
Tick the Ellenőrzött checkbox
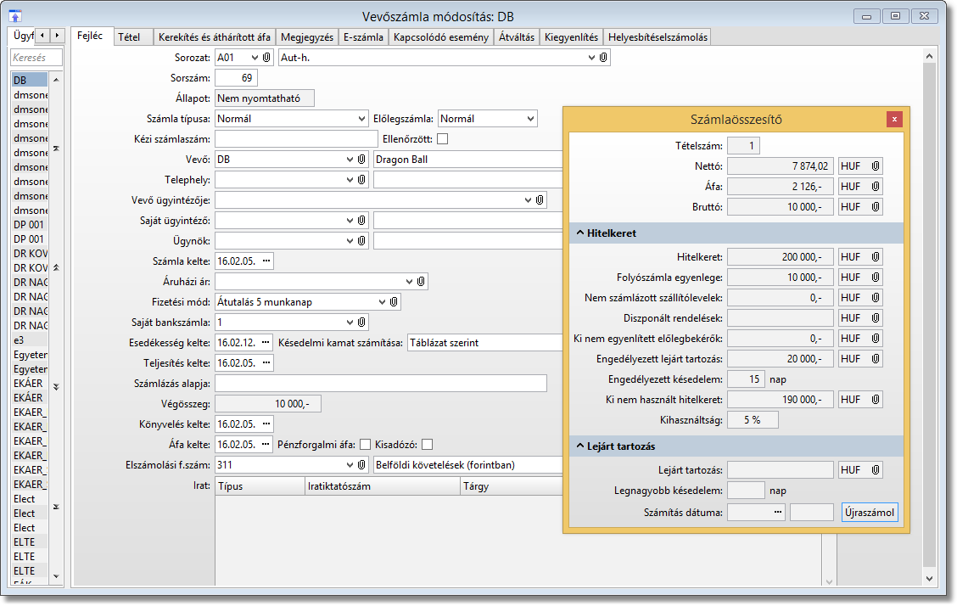coord(442,139)
